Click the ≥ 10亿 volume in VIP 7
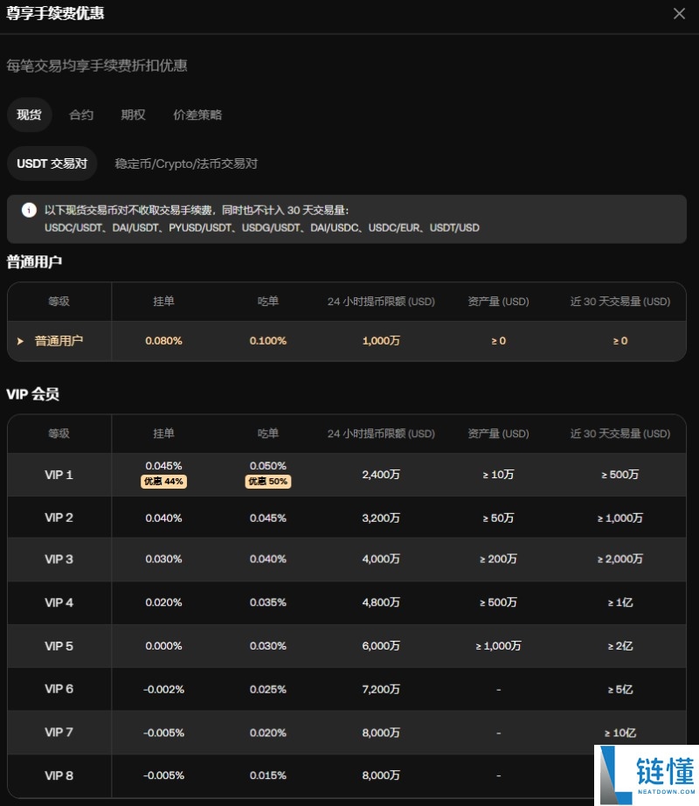The width and height of the screenshot is (699, 806). click(619, 733)
